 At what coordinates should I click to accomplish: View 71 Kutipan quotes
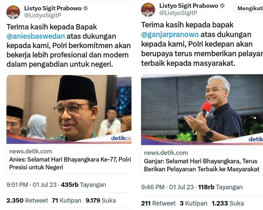tap(67, 201)
